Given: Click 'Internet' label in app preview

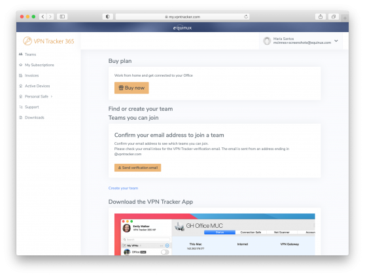Looking at the screenshot, I should (x=243, y=244).
